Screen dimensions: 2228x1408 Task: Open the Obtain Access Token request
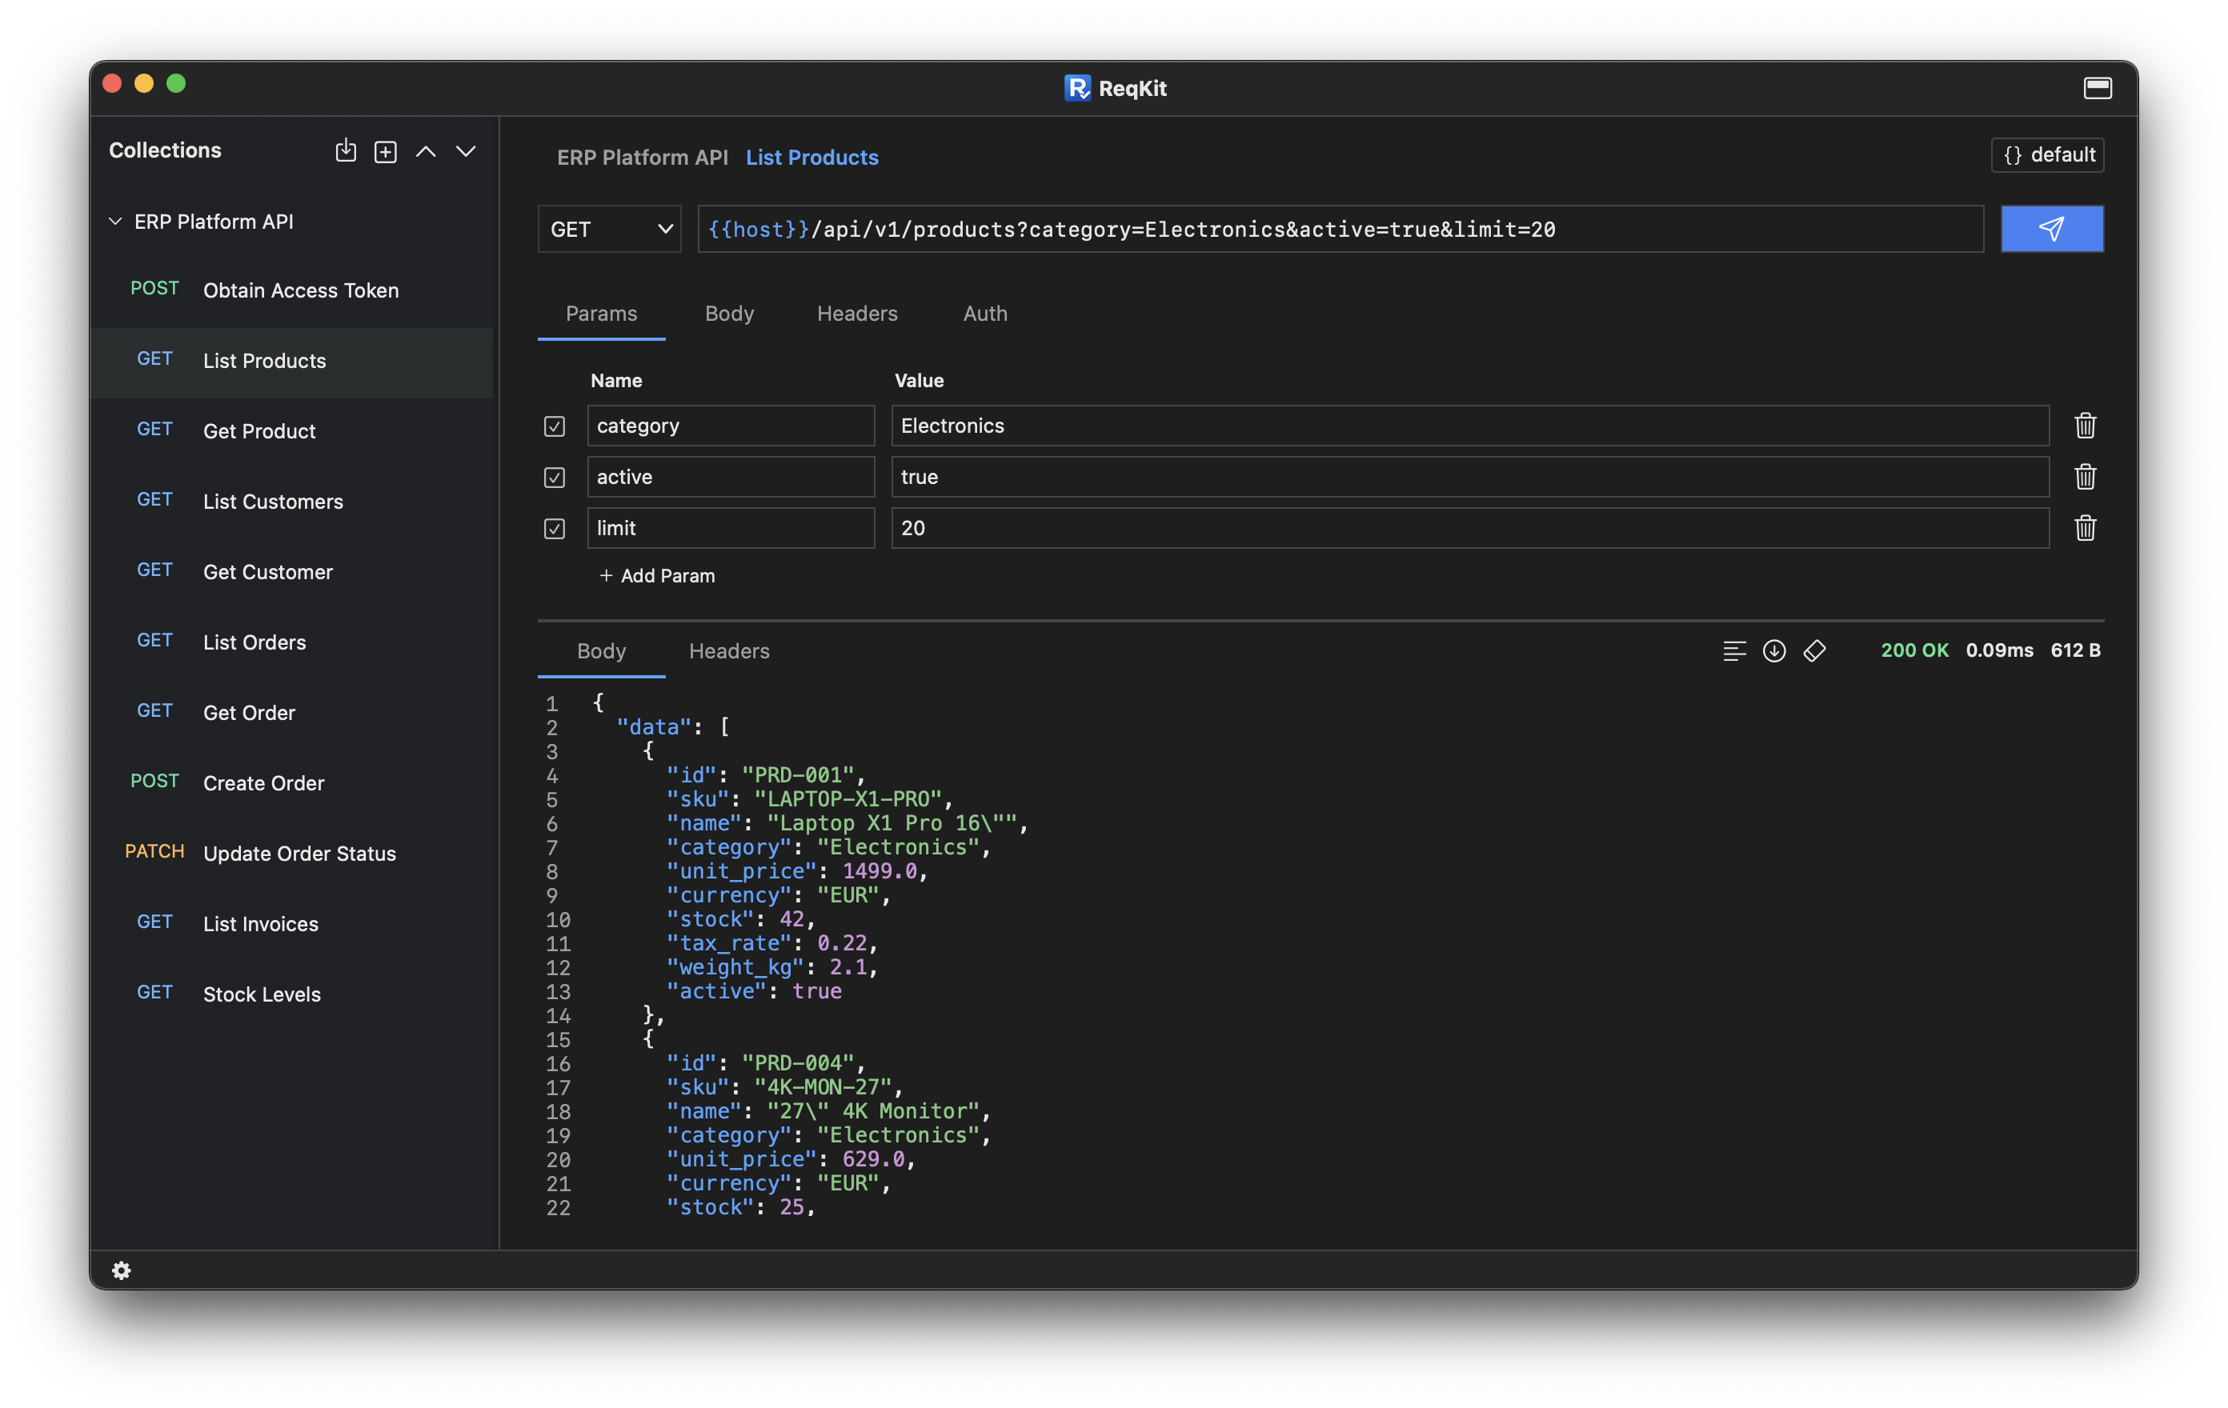291,290
